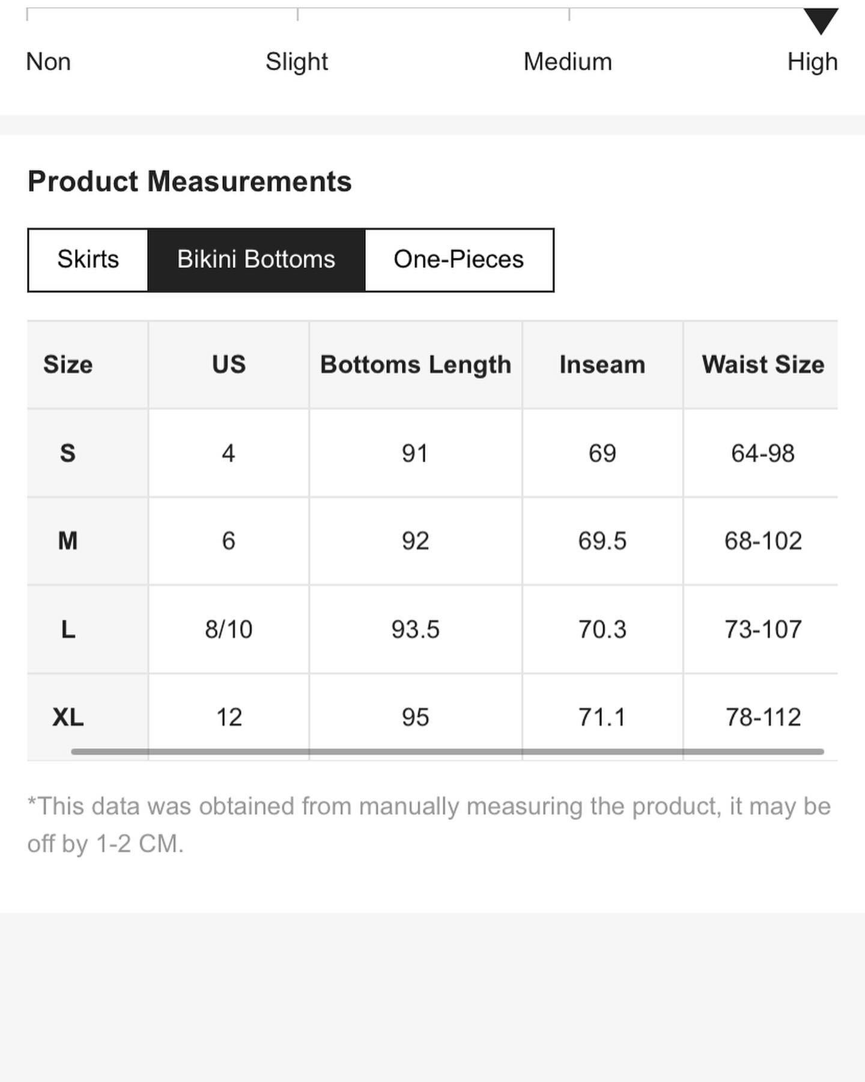Click the Bottoms Length column header
Viewport: 865px width, 1082px height.
click(416, 364)
